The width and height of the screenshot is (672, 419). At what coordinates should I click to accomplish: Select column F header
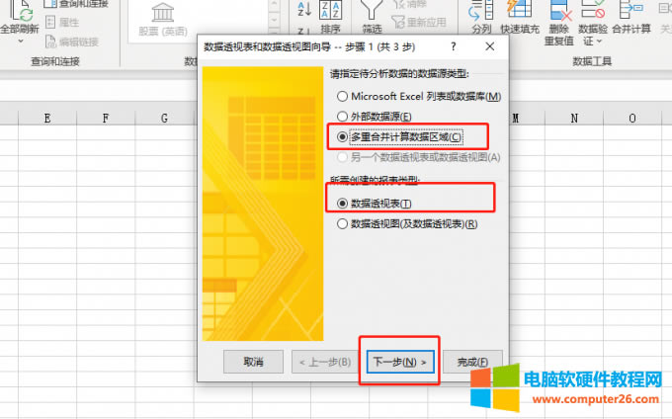coord(106,119)
